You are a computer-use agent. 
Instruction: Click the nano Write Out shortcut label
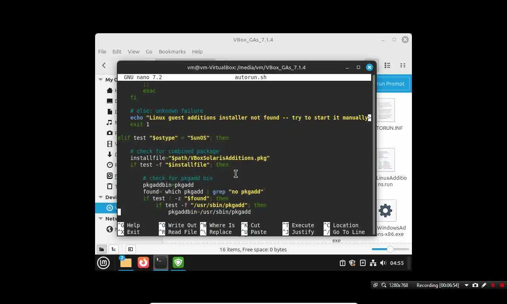point(183,225)
